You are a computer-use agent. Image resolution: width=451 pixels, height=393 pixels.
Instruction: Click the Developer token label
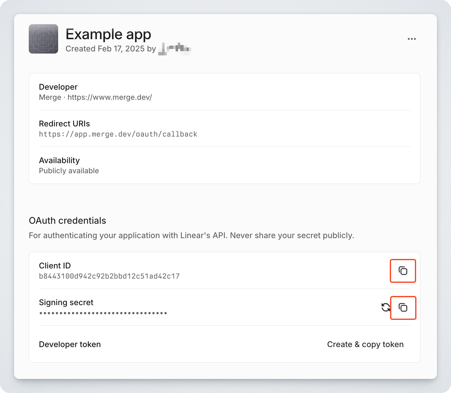pos(70,344)
